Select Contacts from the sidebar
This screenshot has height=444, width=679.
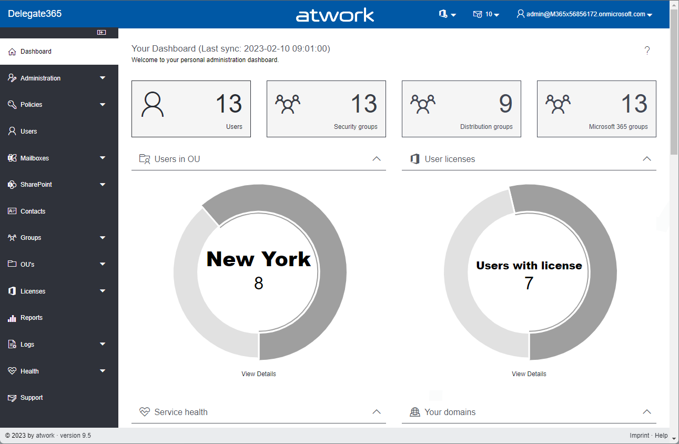[x=33, y=211]
